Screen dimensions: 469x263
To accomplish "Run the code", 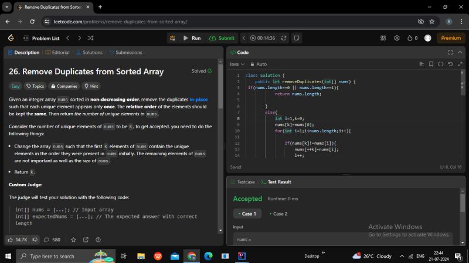I will (192, 38).
